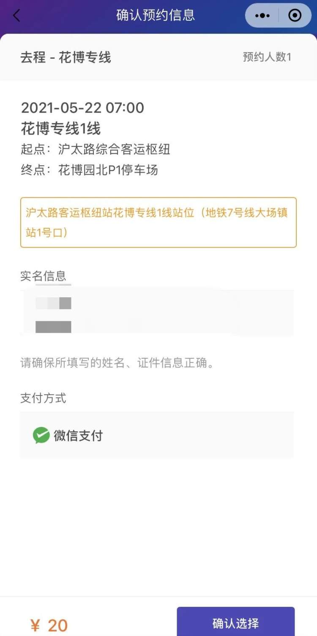Open the mini program three-dots menu

[x=262, y=16]
